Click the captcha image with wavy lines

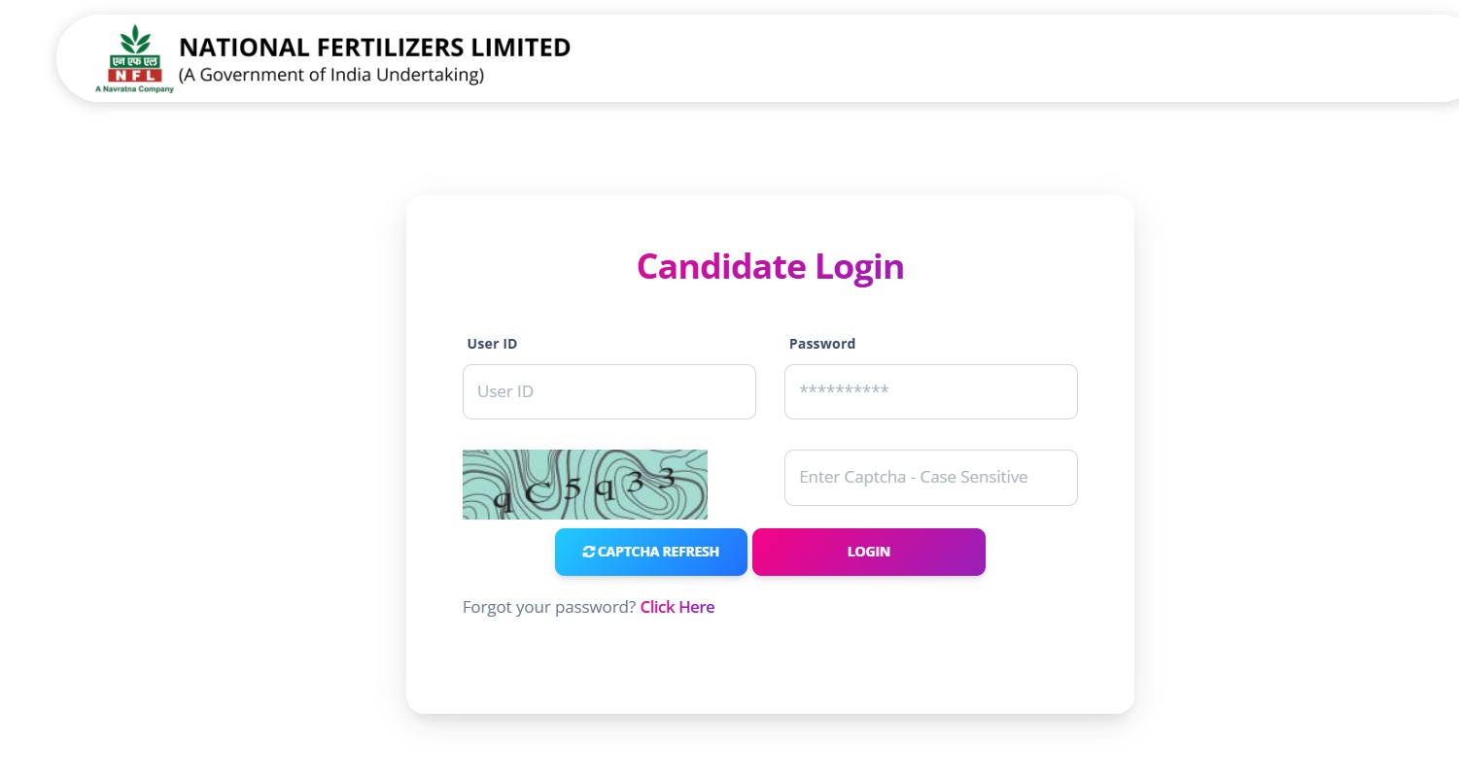(x=584, y=484)
